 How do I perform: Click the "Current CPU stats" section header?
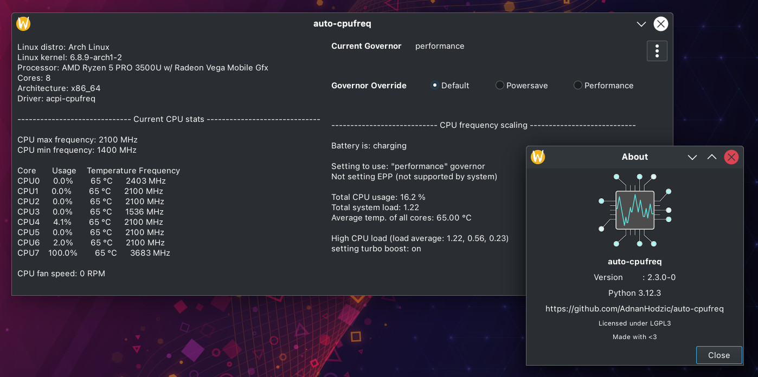pos(169,119)
